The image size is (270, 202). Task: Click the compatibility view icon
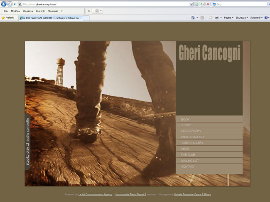pyautogui.click(x=196, y=4)
